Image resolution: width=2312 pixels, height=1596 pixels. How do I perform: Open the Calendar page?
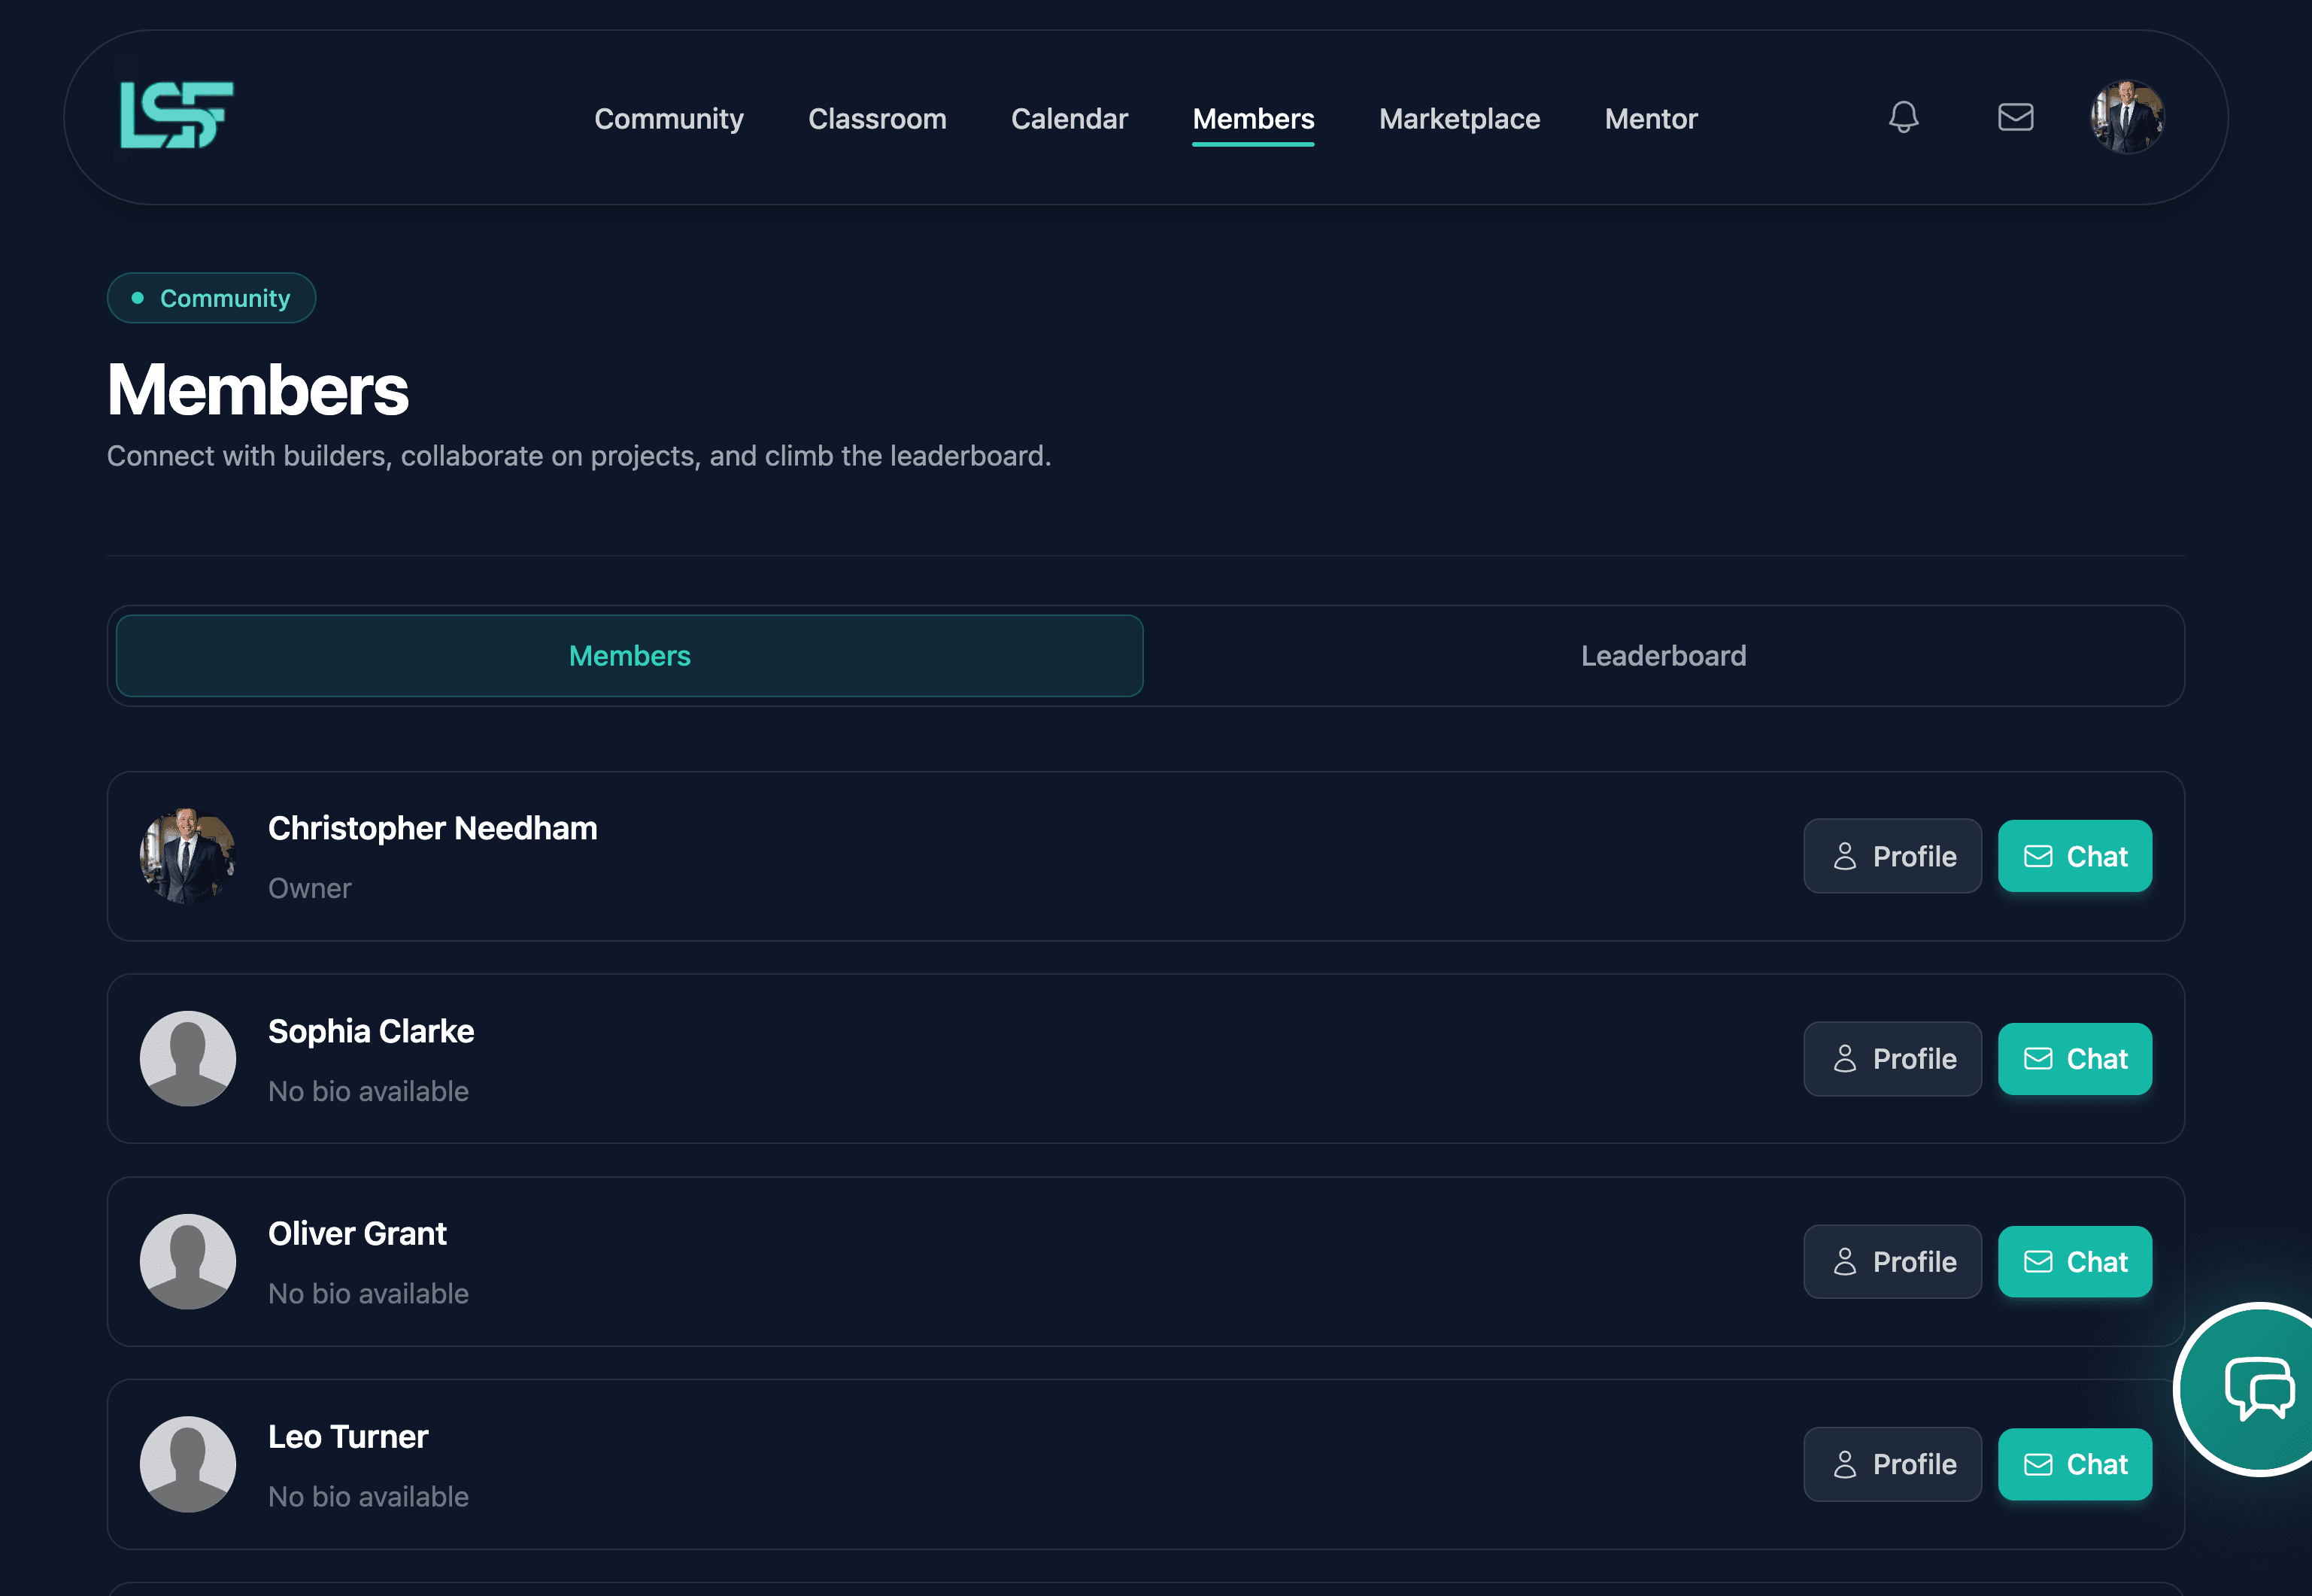click(x=1069, y=119)
